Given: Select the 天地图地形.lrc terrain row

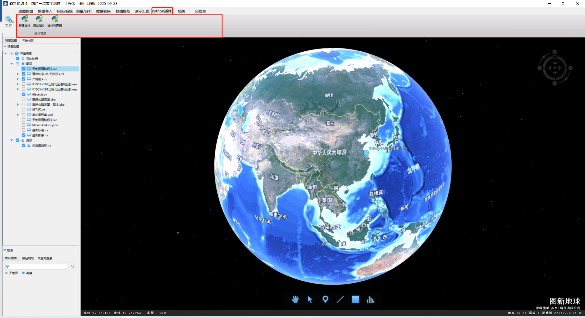Looking at the screenshot, I should (41, 145).
